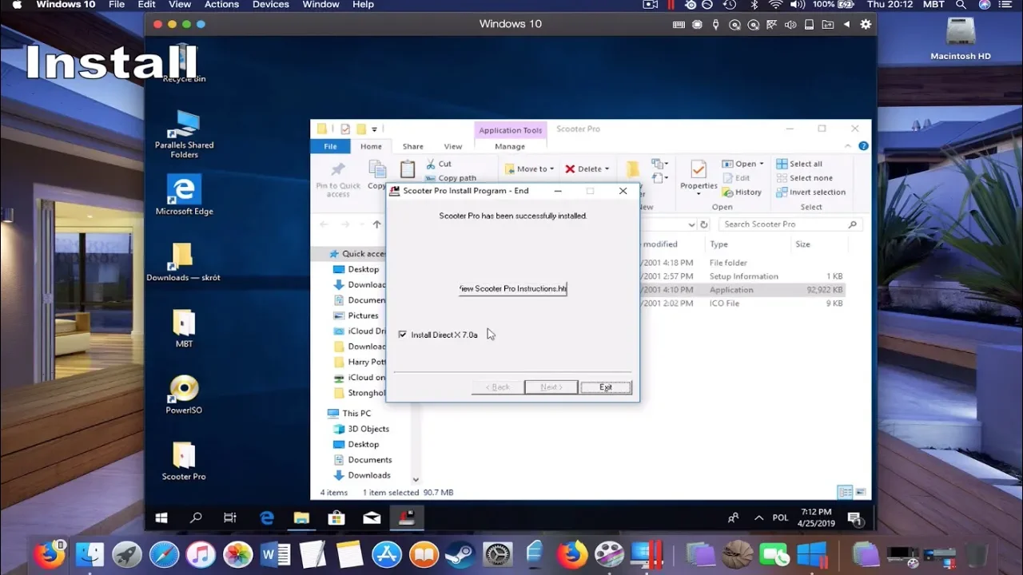Open Microsoft Edge from taskbar
The height and width of the screenshot is (575, 1023).
pos(267,517)
